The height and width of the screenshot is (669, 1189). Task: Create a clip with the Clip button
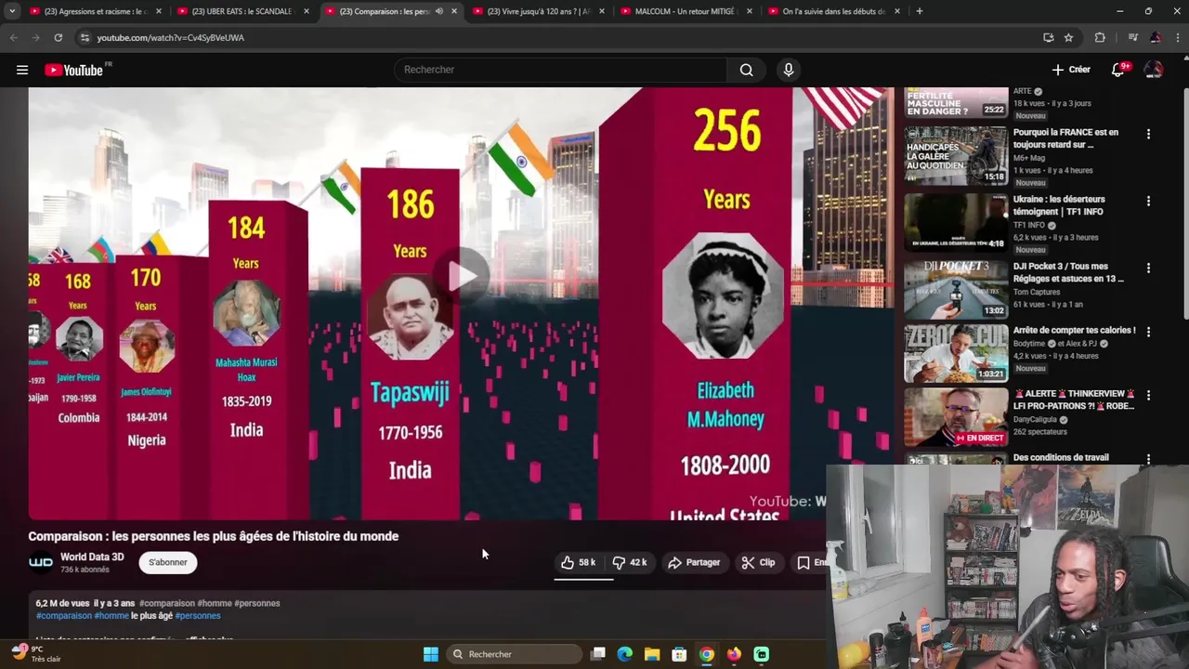click(758, 562)
